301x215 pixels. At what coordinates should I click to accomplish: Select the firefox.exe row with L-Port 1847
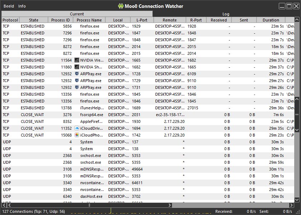(148, 33)
